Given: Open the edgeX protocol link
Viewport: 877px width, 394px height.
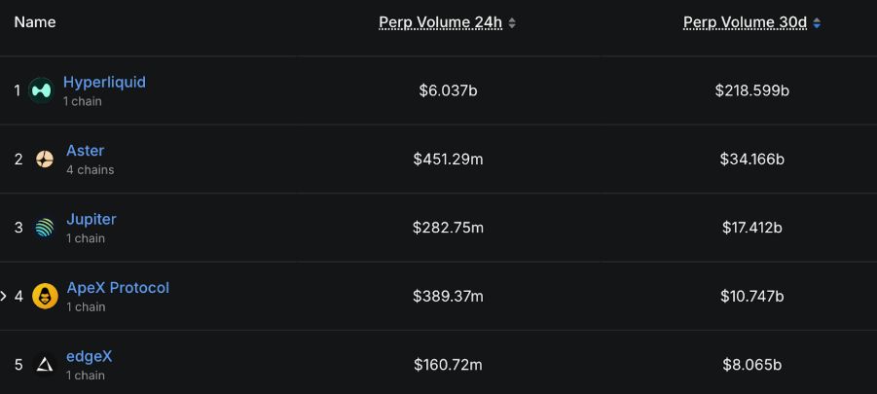Looking at the screenshot, I should click(x=89, y=356).
